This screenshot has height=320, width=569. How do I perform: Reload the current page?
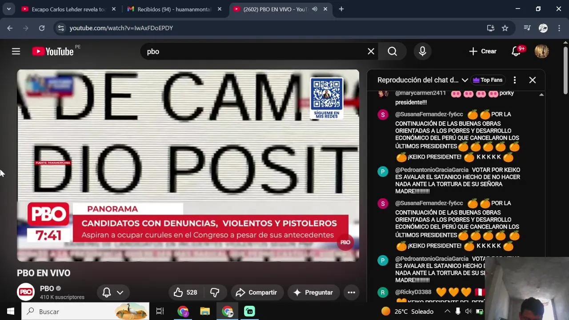click(x=42, y=28)
